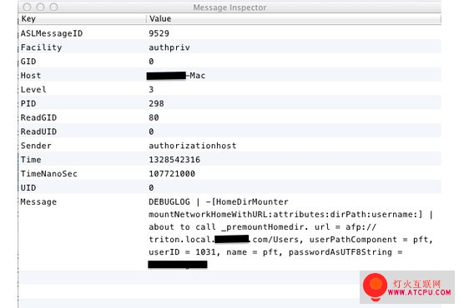This screenshot has width=459, height=308.
Task: Select the TimeNanoSec row
Action: (229, 173)
